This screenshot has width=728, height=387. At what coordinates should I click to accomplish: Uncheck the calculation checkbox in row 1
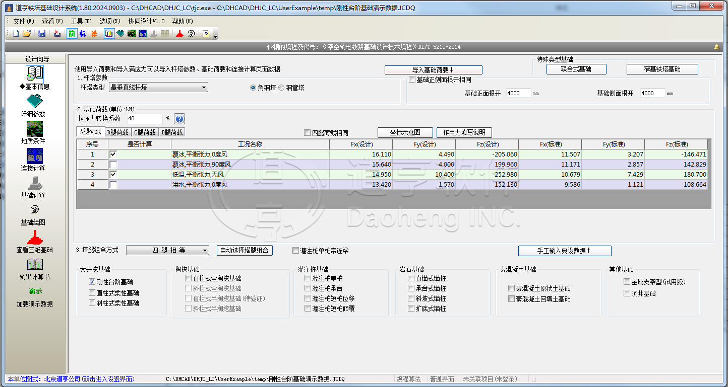[x=113, y=154]
